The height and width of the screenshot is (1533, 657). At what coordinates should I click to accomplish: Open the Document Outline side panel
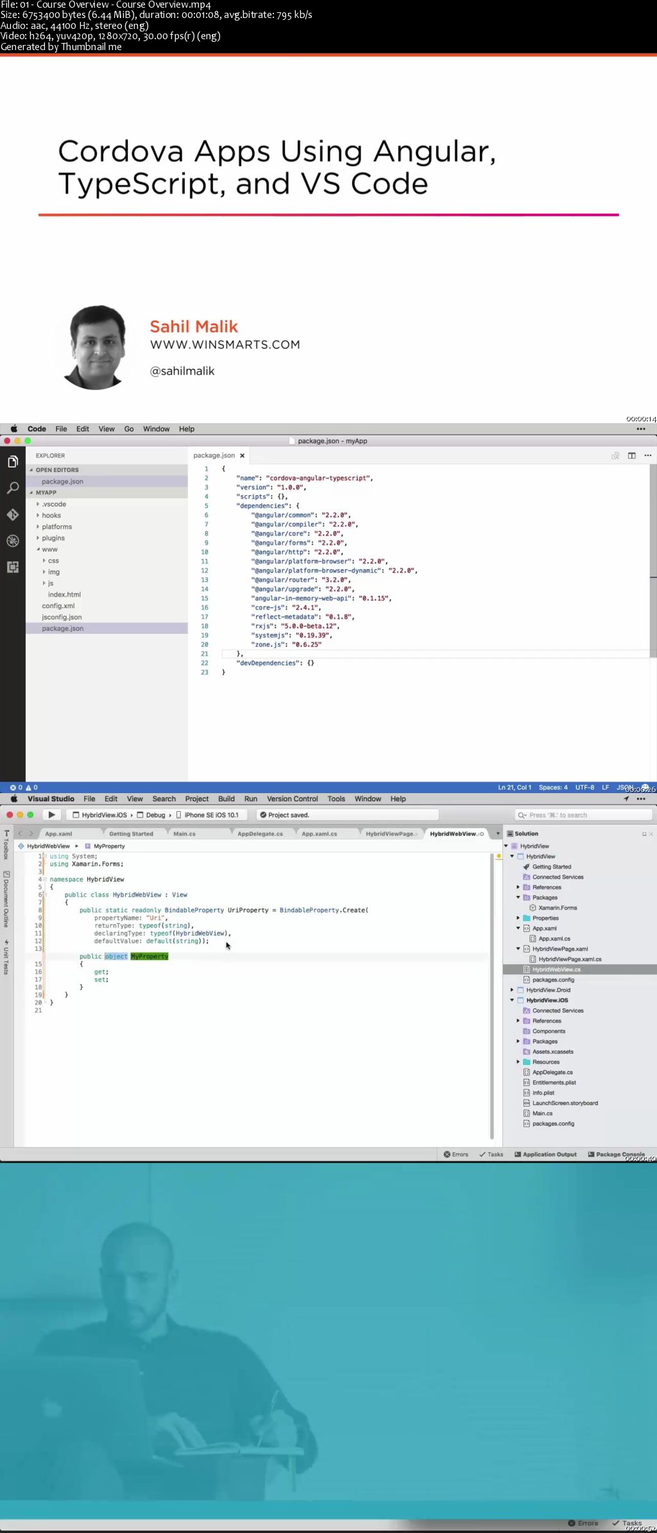tap(6, 899)
